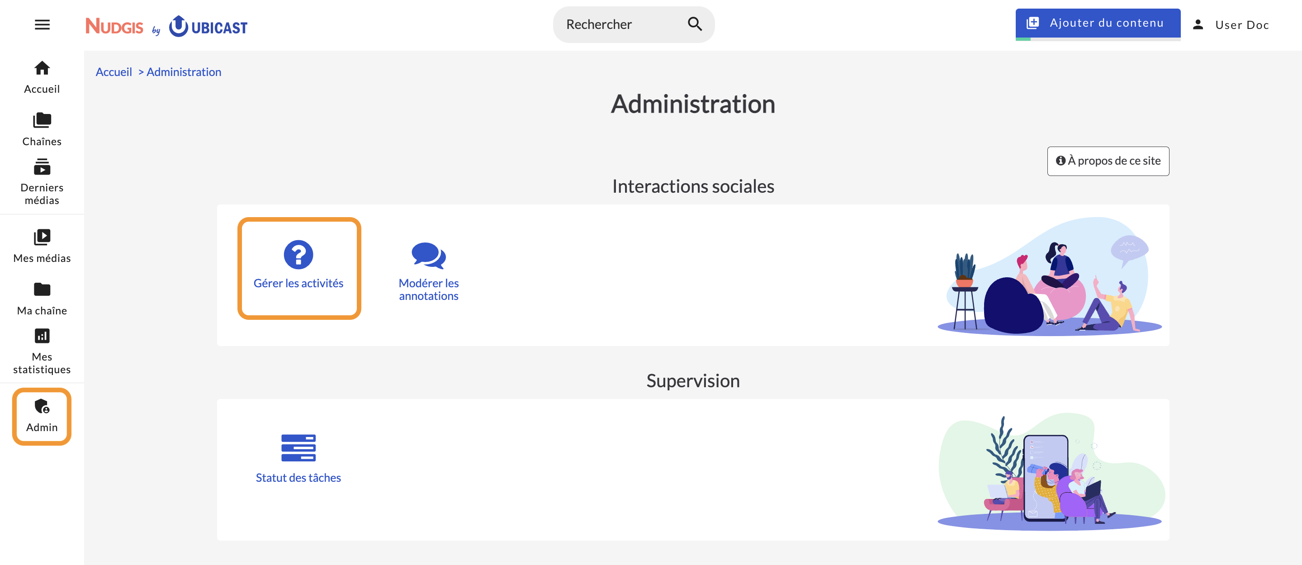The width and height of the screenshot is (1302, 565).
Task: Open Chaînes in the sidebar
Action: click(x=42, y=130)
